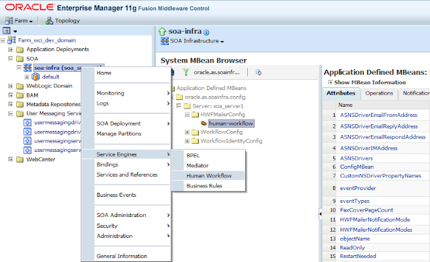Click the splitter collapse arrow handle
Image resolution: width=430 pixels, height=262 pixels.
pos(320,214)
